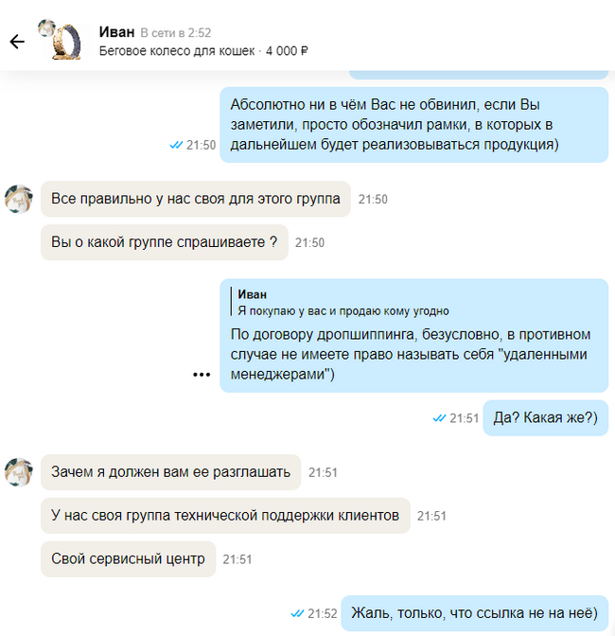Select message Вы о какой группе спрашиваете

tap(165, 242)
